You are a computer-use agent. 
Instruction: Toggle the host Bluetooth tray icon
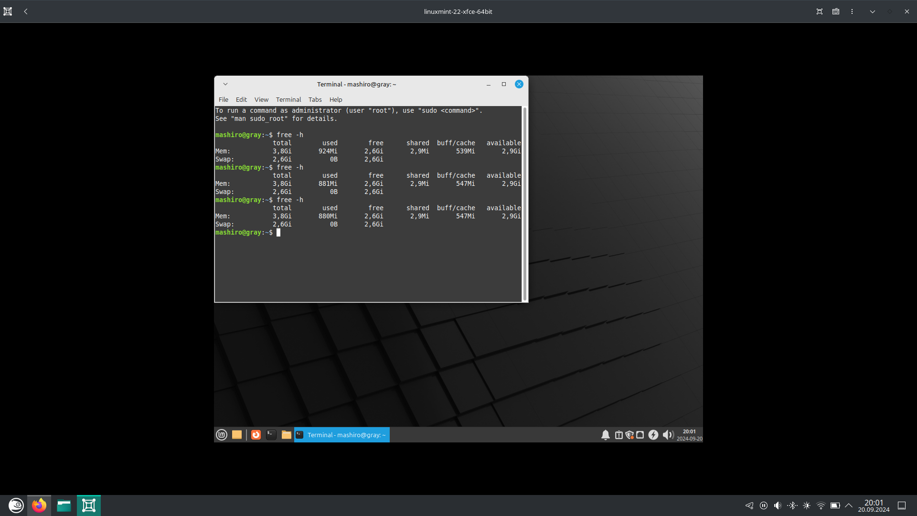click(792, 505)
